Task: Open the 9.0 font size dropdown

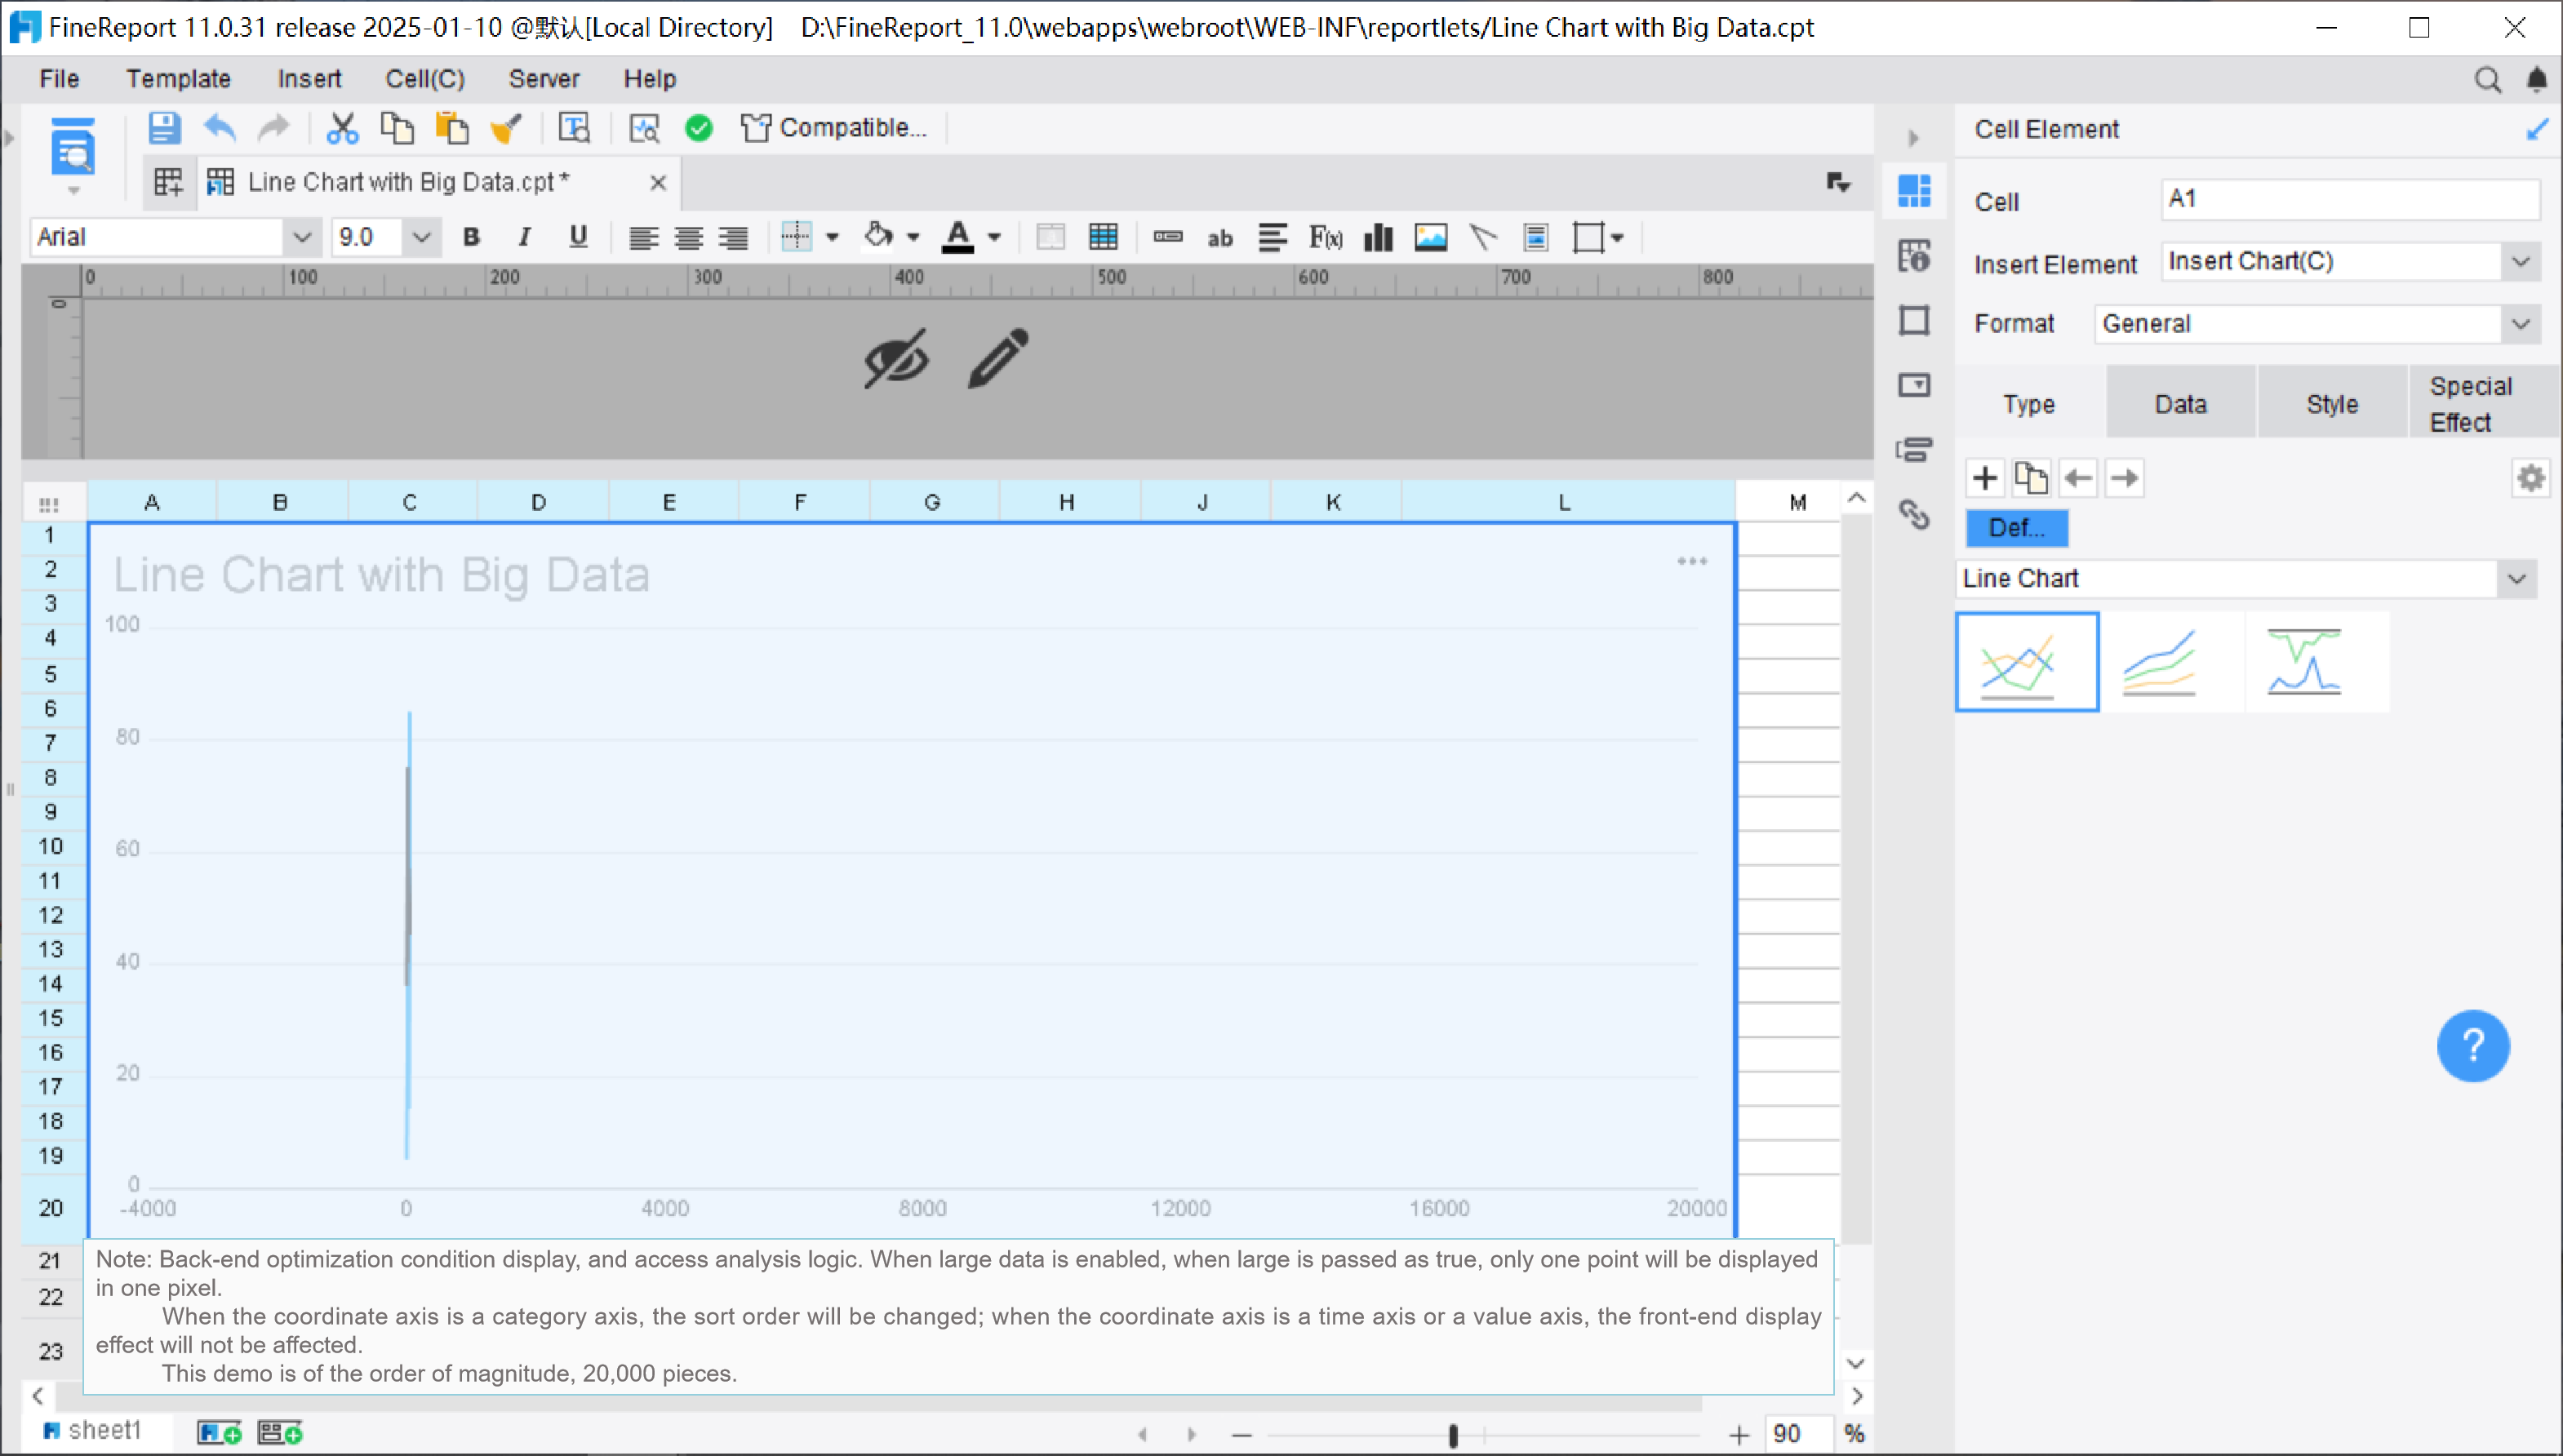Action: pos(421,237)
